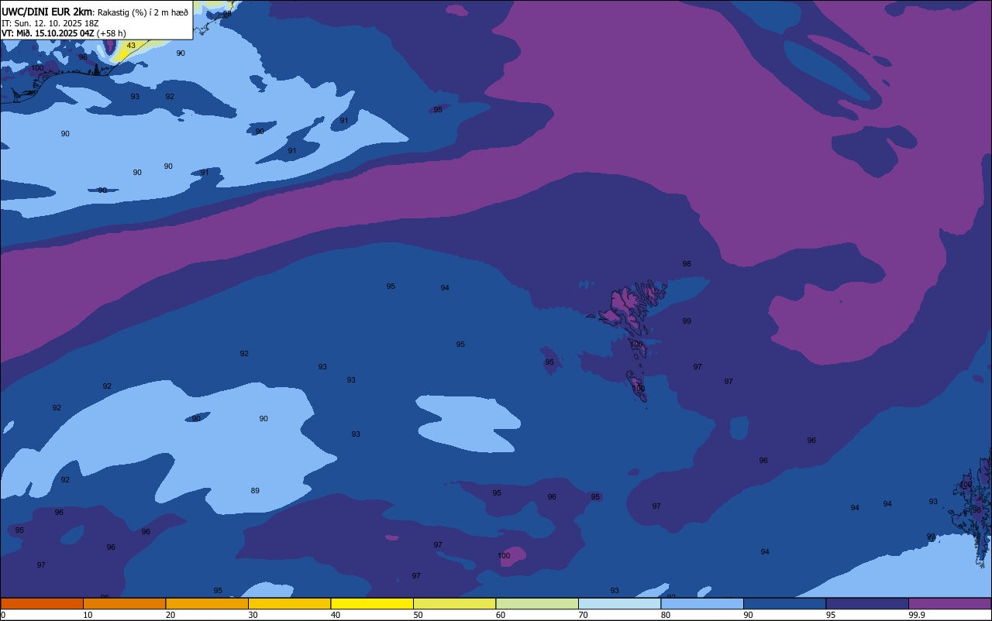Click the legend tick label '30'
Screen dimensions: 992x621
pos(253,615)
